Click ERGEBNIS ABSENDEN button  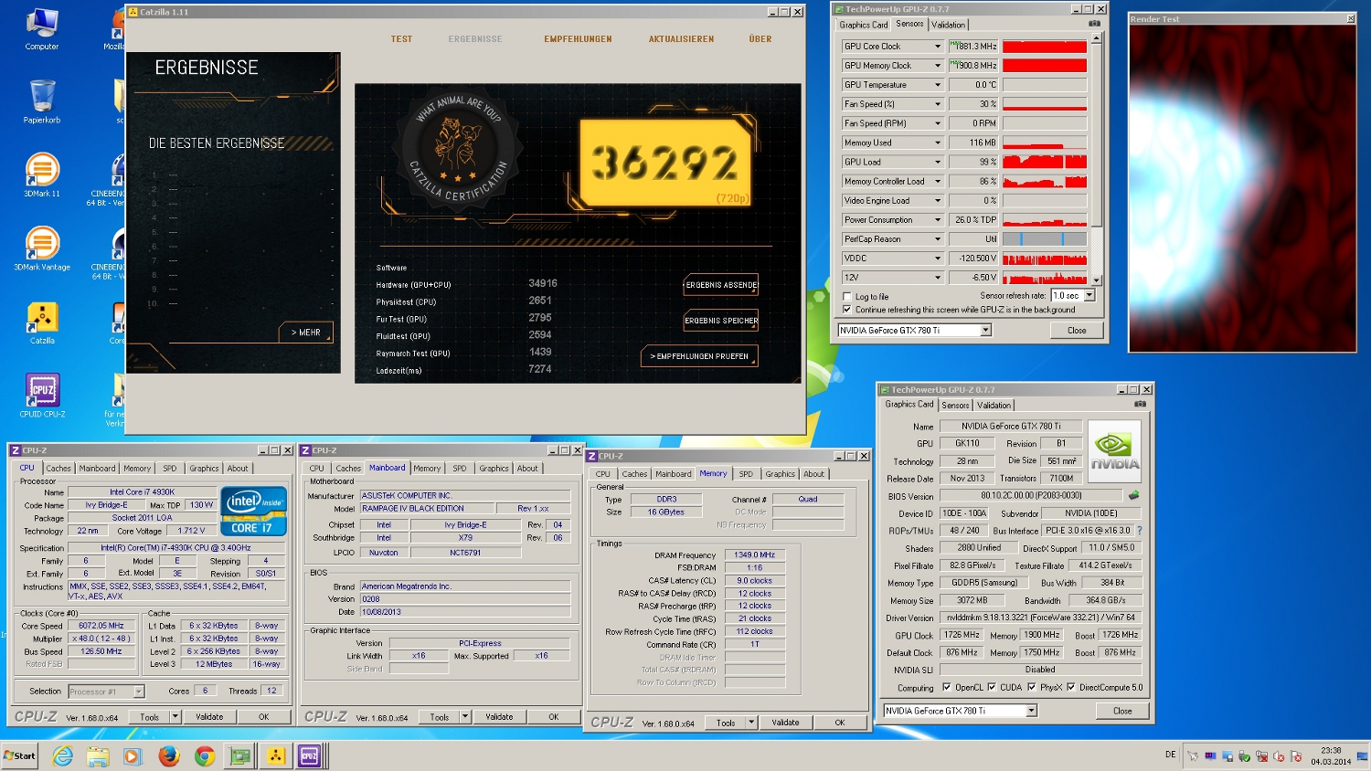pyautogui.click(x=721, y=285)
